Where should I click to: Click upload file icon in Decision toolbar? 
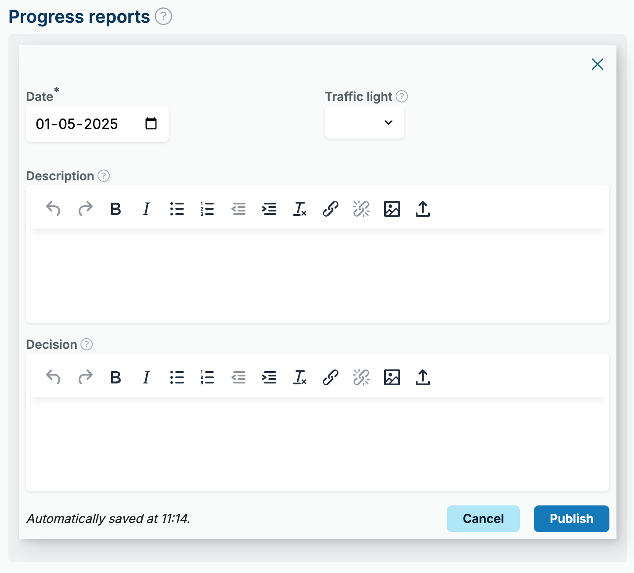tap(422, 377)
